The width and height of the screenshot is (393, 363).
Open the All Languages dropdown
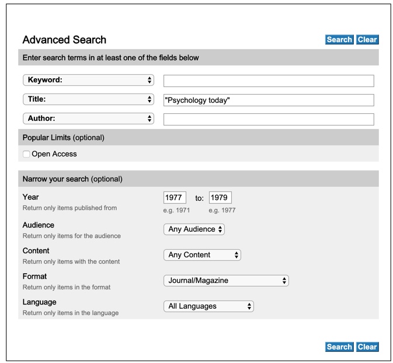(208, 306)
